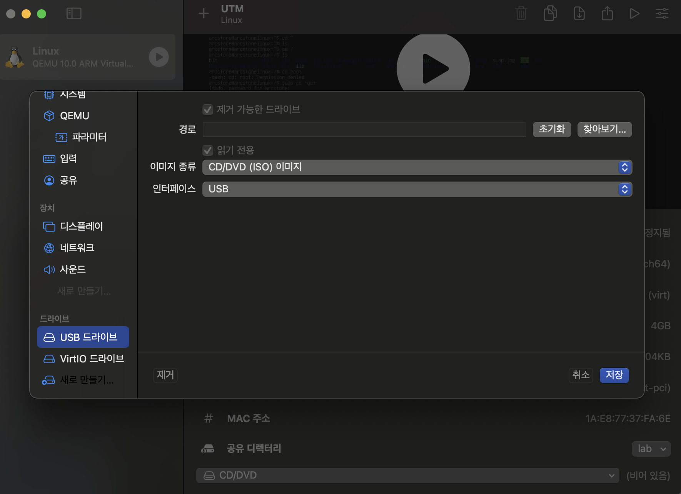Select QEMU in settings sidebar
The height and width of the screenshot is (494, 681).
(x=83, y=116)
